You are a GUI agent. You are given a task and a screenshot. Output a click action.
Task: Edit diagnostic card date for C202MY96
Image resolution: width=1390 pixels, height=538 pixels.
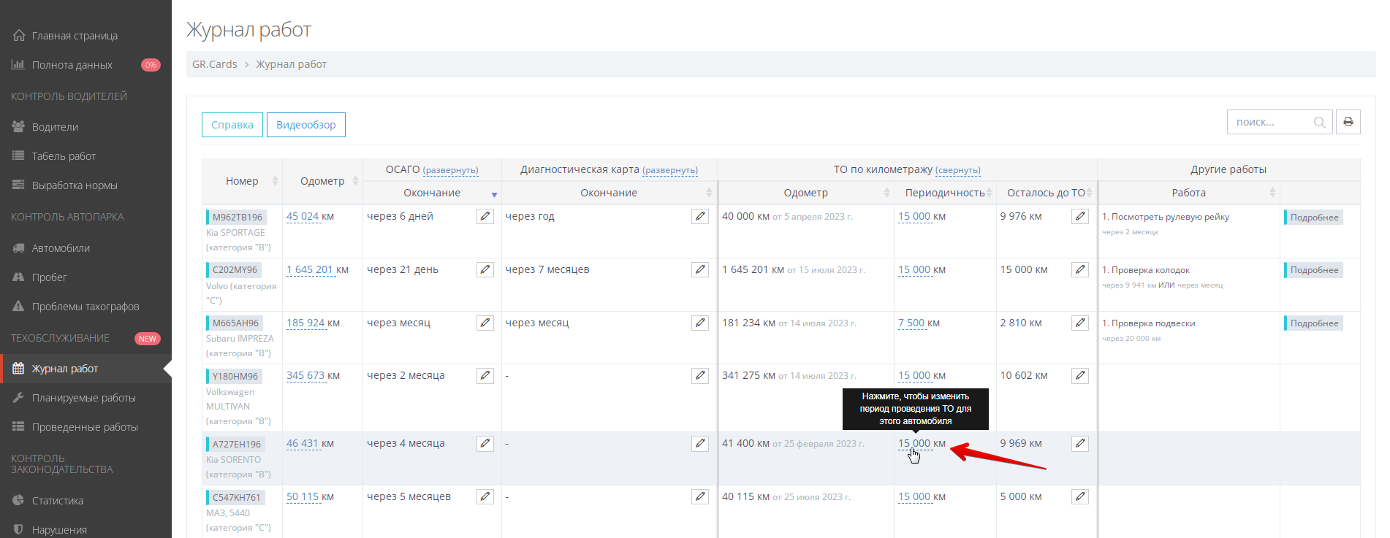(x=700, y=269)
